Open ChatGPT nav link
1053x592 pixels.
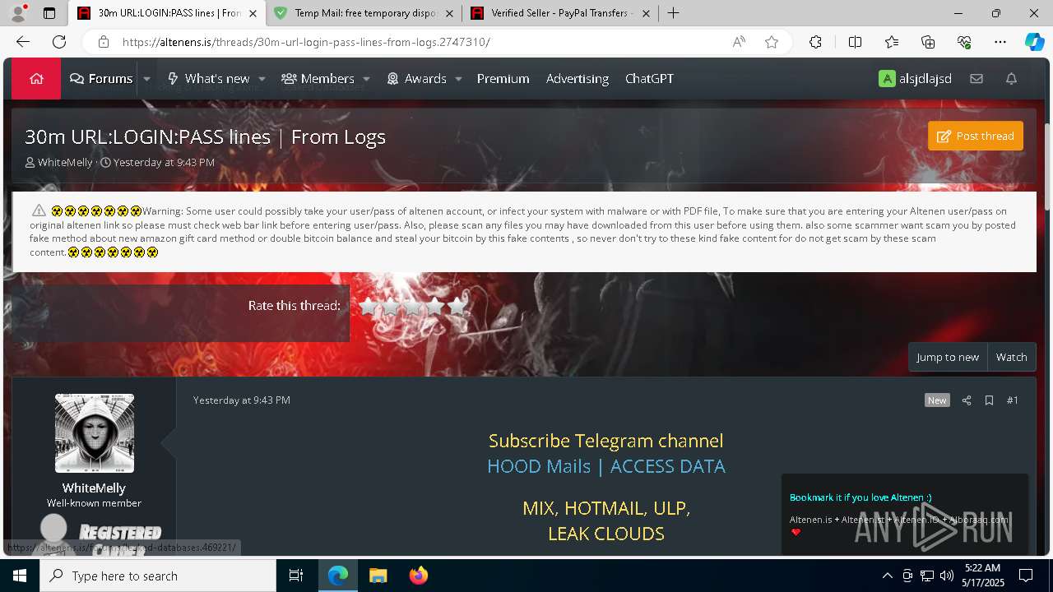pos(649,79)
